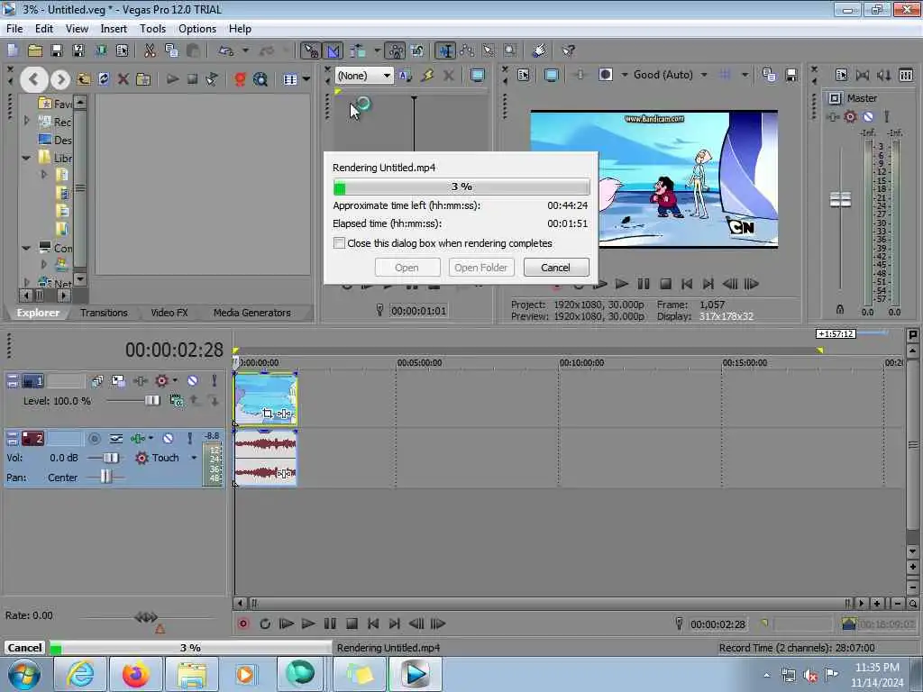Toggle the Automatic Crossfades icon
Image resolution: width=923 pixels, height=692 pixels.
click(x=334, y=50)
